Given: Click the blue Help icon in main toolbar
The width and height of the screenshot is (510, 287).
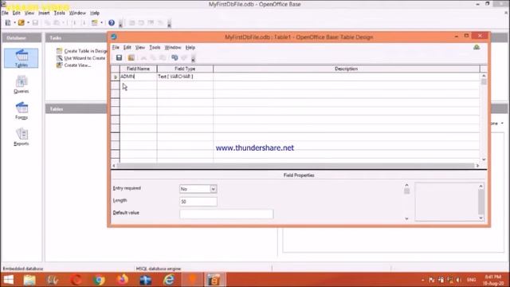Looking at the screenshot, I should (x=112, y=23).
